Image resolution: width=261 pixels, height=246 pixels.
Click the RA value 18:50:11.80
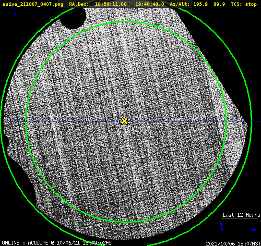[x=111, y=4]
